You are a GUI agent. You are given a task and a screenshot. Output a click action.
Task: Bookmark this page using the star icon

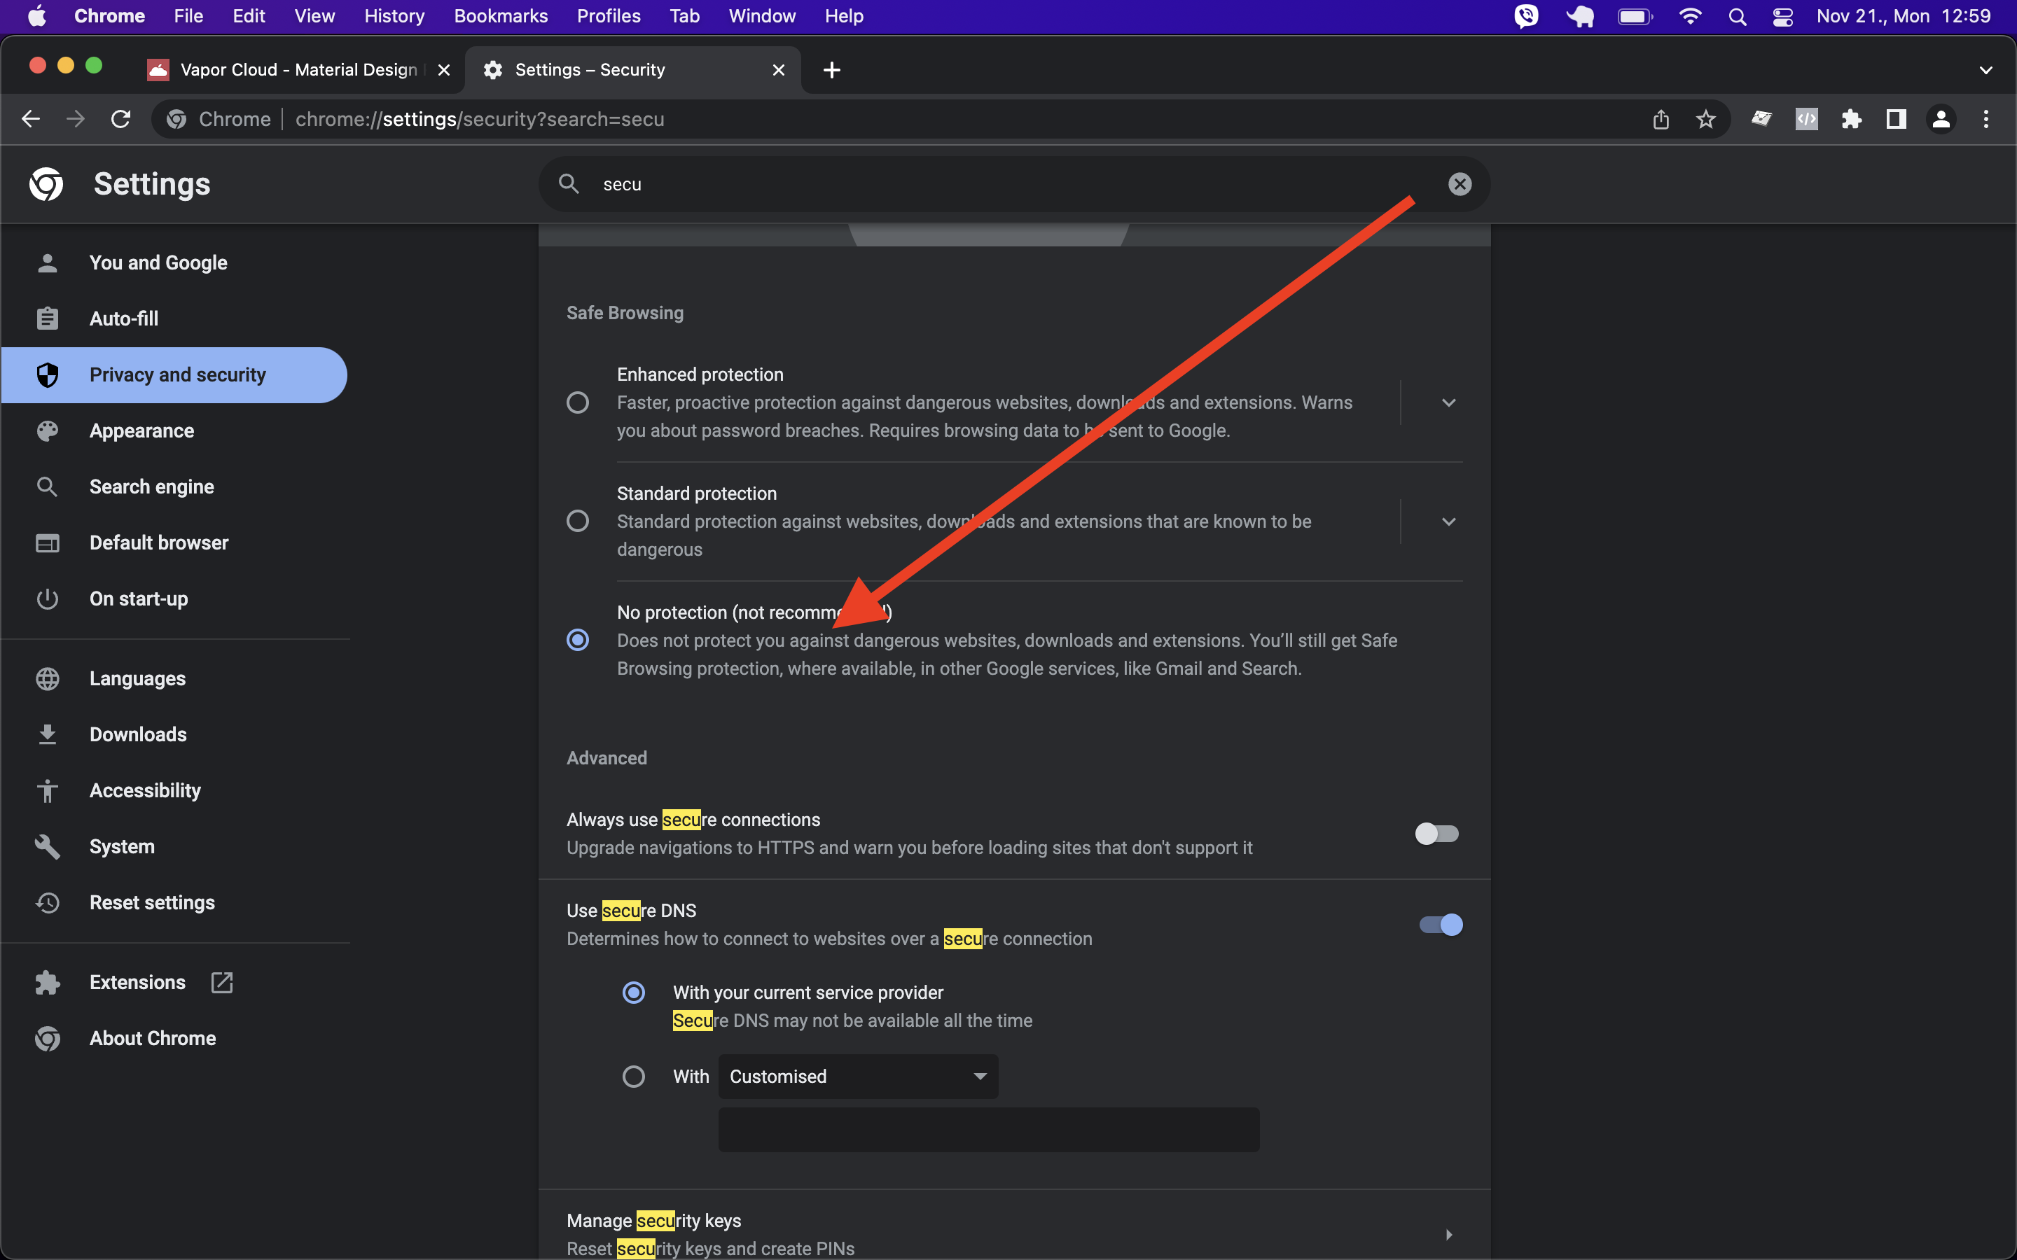(x=1705, y=119)
